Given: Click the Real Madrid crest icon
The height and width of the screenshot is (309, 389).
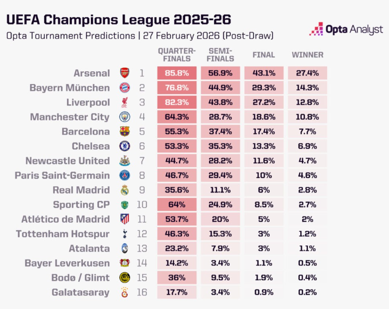Looking at the screenshot, I should point(124,190).
